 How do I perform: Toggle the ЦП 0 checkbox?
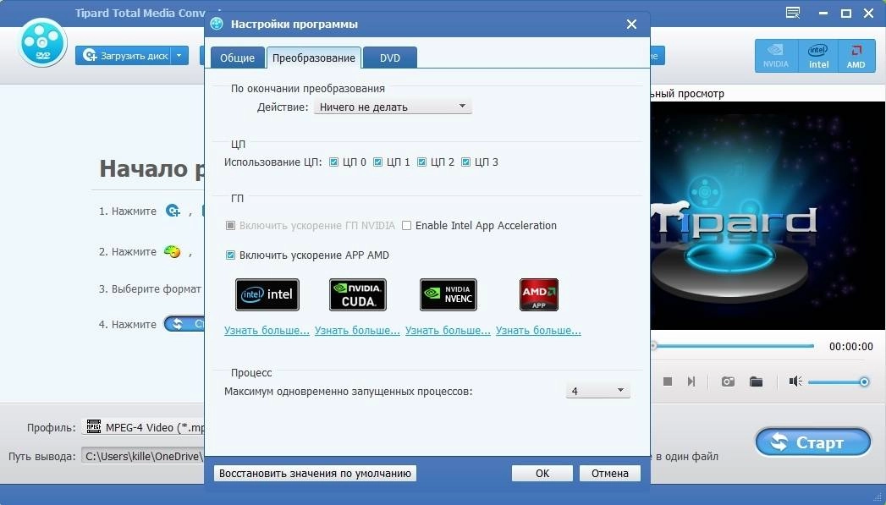pos(334,162)
